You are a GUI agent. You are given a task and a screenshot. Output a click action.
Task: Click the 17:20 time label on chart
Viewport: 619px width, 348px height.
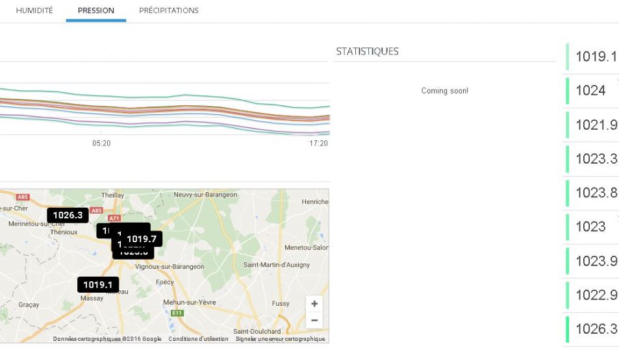coord(318,143)
